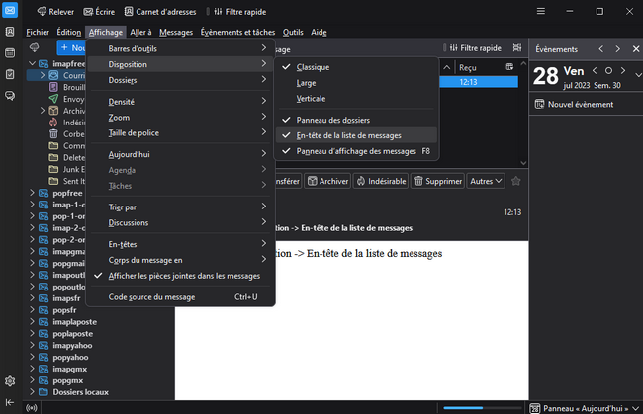This screenshot has height=414, width=643.
Task: Open the Chat space icon in sidebar
Action: (10, 96)
